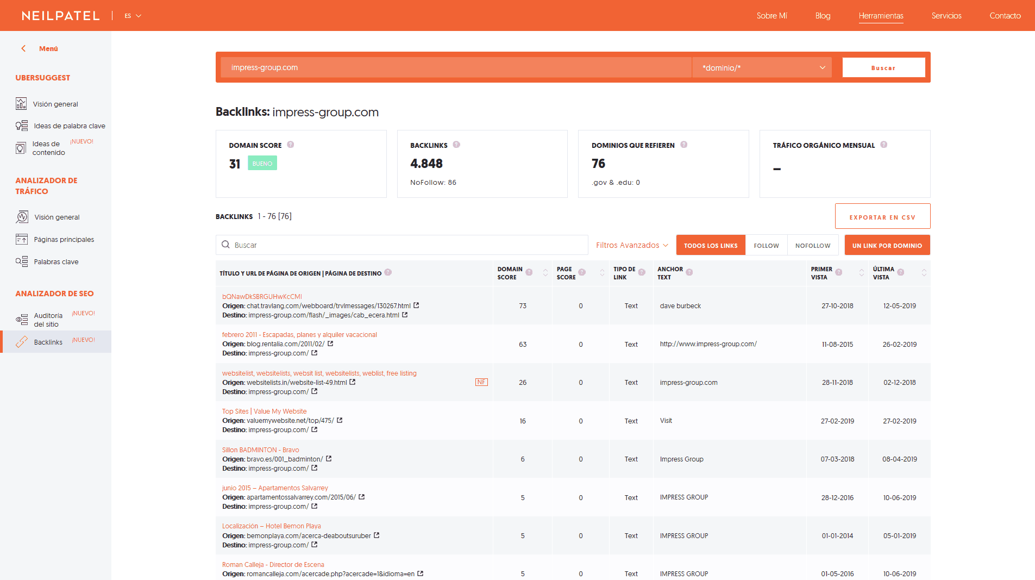Click the Buscar button

pyautogui.click(x=883, y=67)
